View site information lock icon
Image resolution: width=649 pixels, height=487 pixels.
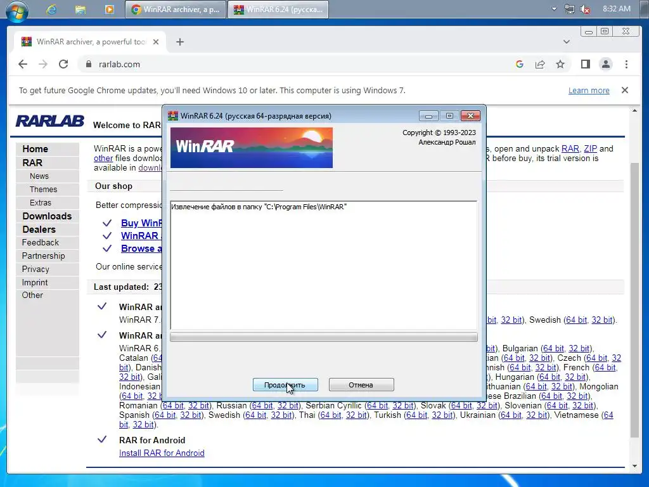pyautogui.click(x=88, y=64)
